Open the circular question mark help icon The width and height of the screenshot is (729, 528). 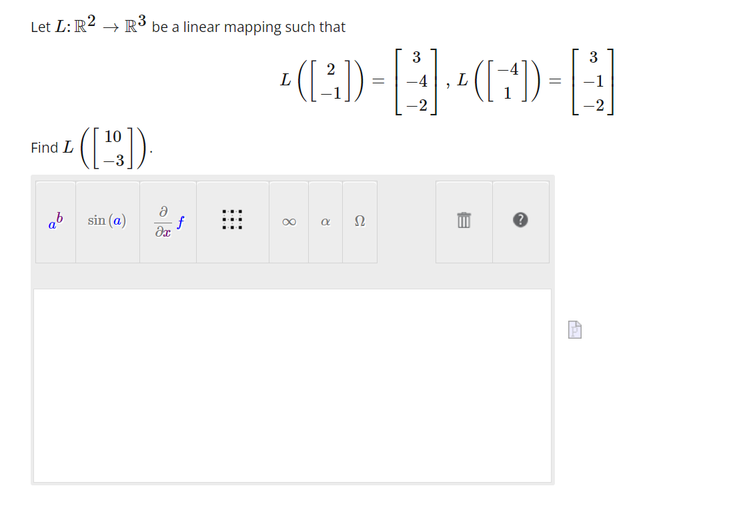pyautogui.click(x=521, y=221)
